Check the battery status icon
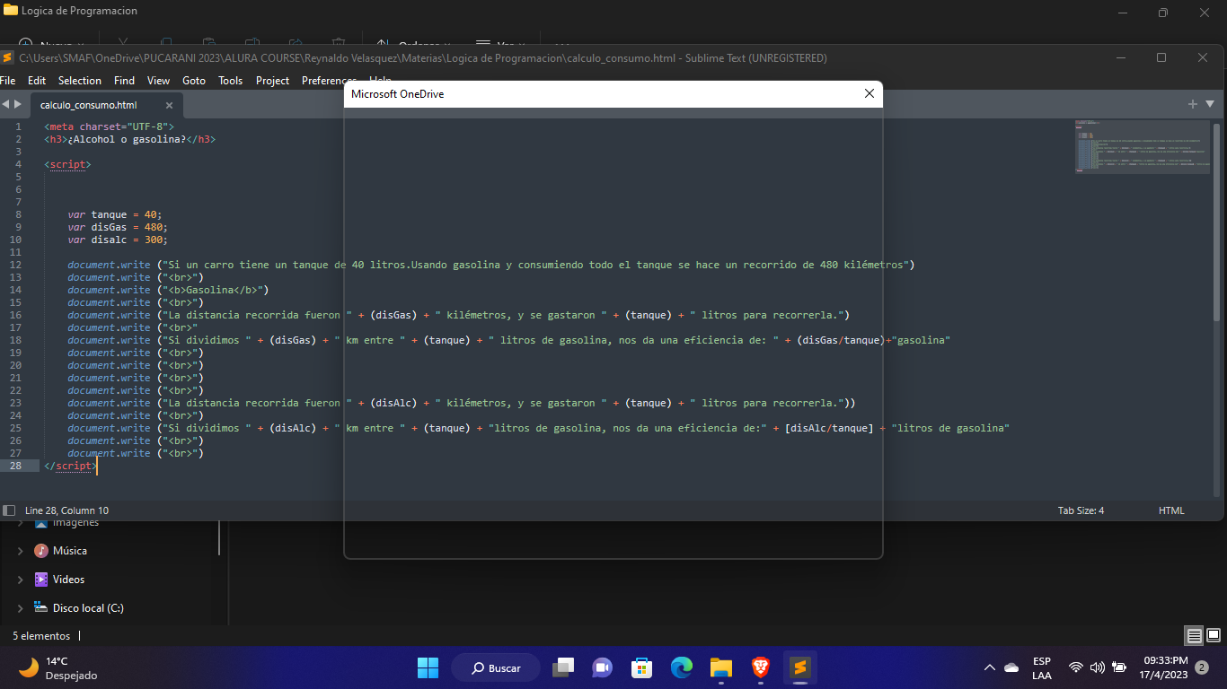 click(1119, 667)
